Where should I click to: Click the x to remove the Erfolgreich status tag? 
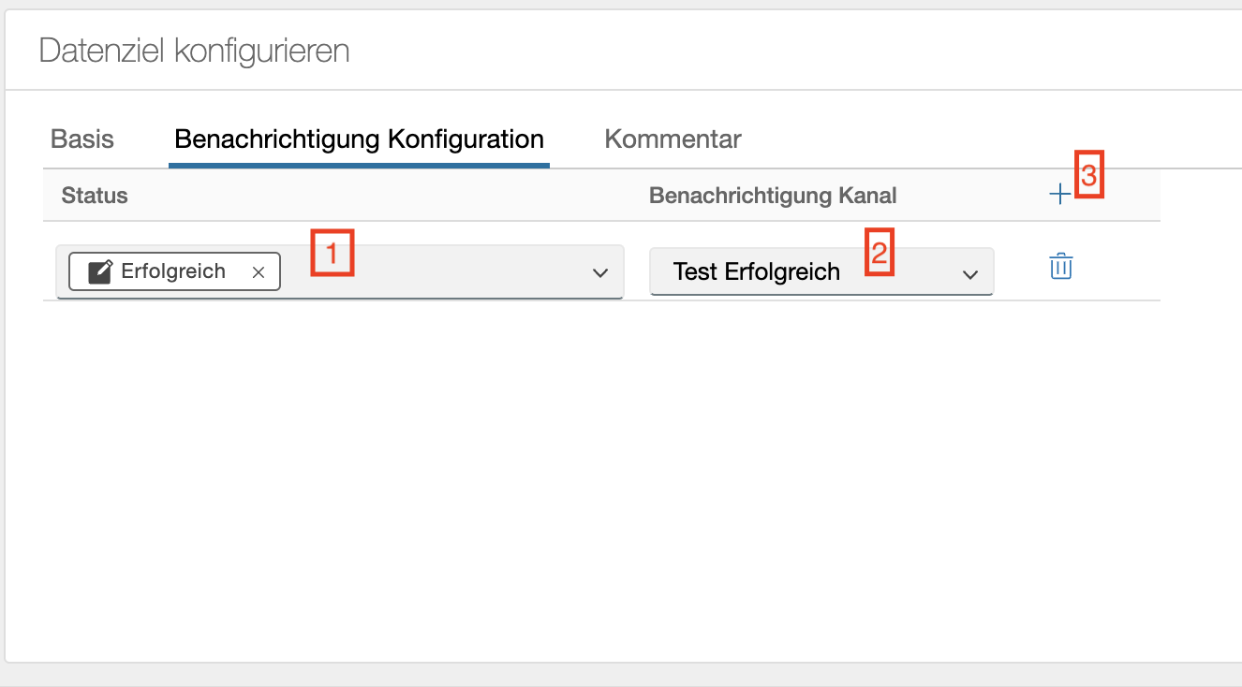[x=259, y=271]
